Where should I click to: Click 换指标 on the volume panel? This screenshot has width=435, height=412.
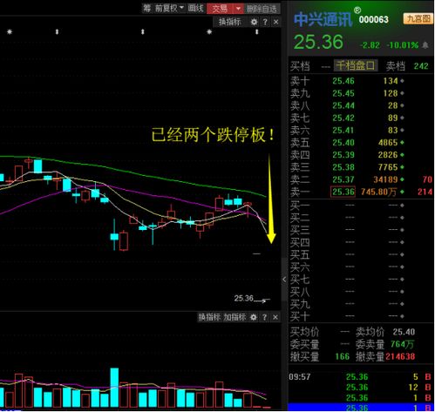[x=209, y=317]
